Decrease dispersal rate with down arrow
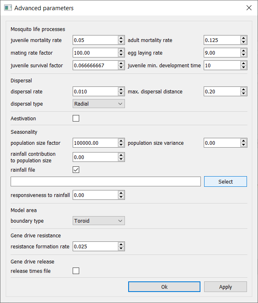Image resolution: width=258 pixels, height=303 pixels. [x=121, y=93]
